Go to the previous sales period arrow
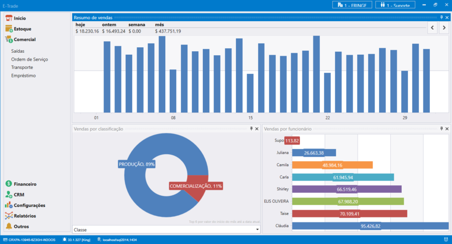Image resolution: width=452 pixels, height=244 pixels. (x=432, y=28)
